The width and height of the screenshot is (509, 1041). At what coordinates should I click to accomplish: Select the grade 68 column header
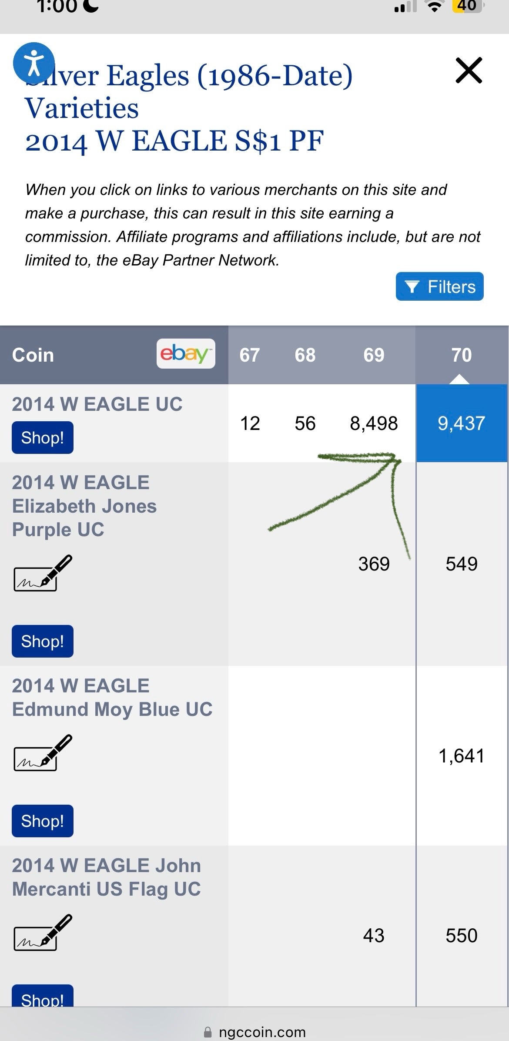305,355
